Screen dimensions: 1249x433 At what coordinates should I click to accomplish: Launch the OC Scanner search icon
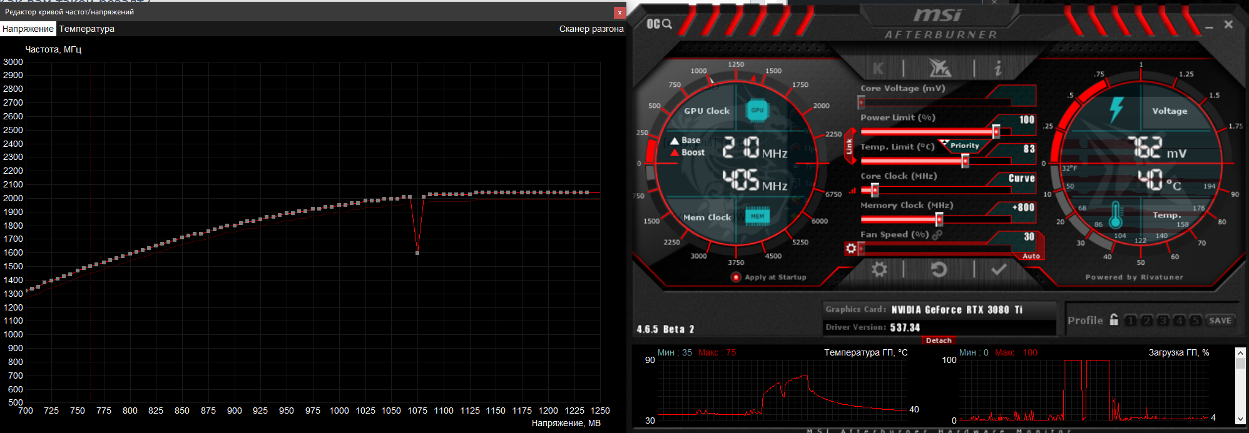click(x=660, y=24)
